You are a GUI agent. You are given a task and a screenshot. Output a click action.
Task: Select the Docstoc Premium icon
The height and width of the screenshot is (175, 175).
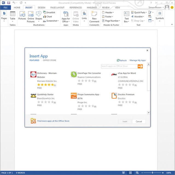(x=114, y=96)
